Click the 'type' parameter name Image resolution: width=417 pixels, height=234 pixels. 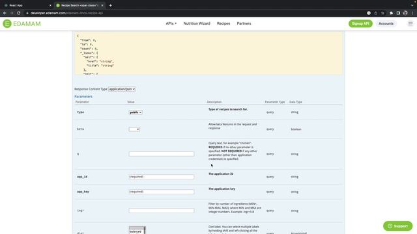coord(80,112)
